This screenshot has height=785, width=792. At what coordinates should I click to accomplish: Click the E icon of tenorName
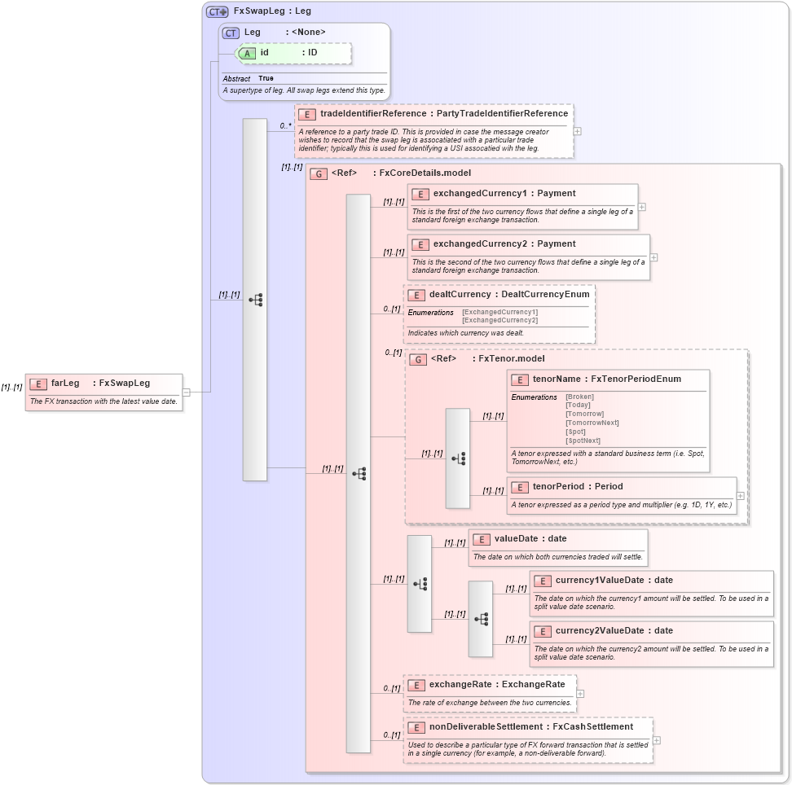click(x=519, y=379)
